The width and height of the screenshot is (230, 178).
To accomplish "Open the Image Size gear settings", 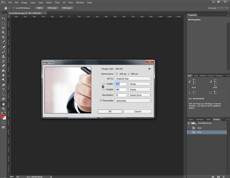I will tap(149, 69).
